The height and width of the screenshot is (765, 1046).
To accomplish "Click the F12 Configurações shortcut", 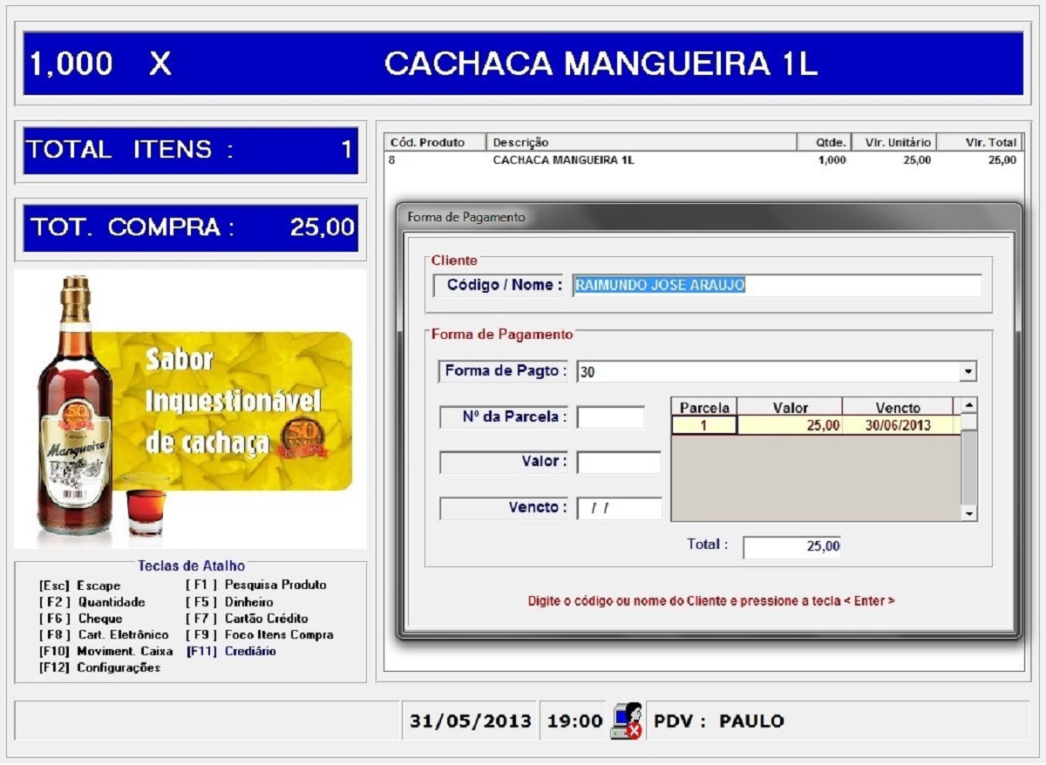I will coord(99,667).
